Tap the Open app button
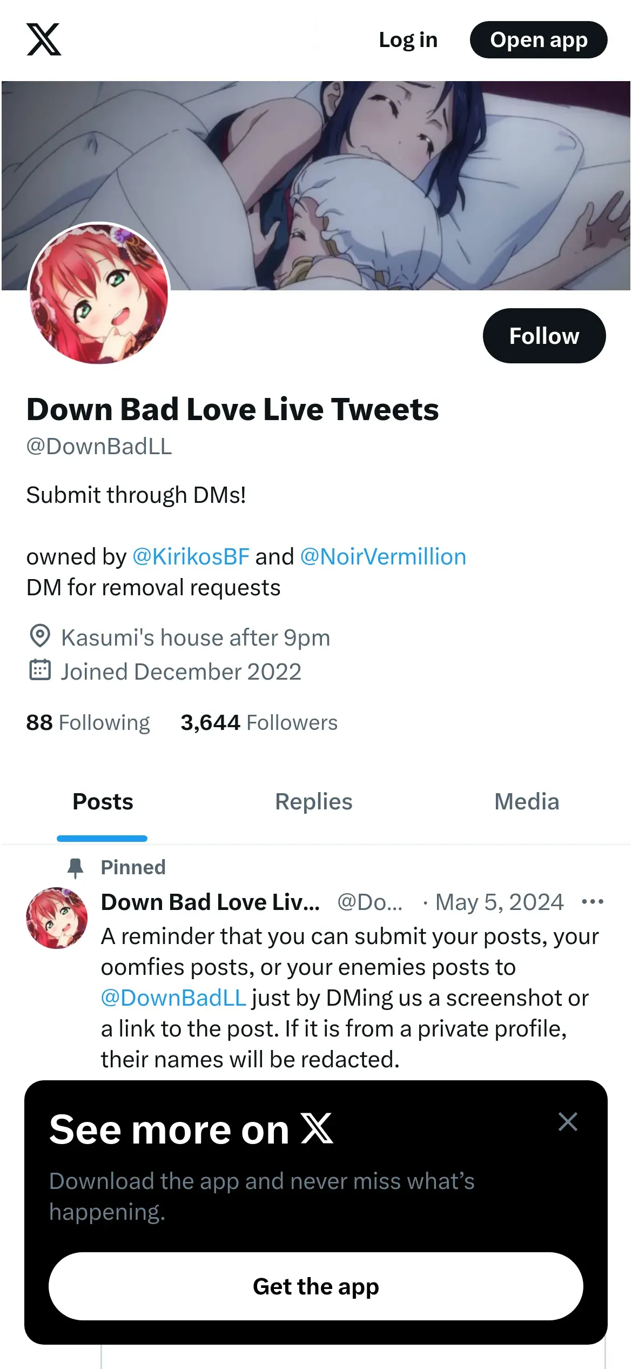Screen dimensions: 632x1369 (x=539, y=40)
